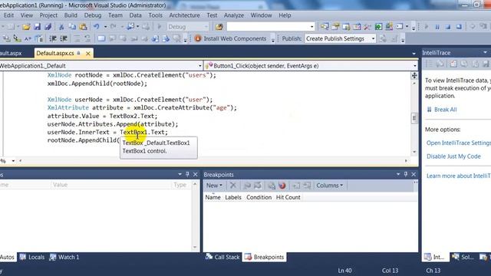Open the Debug menu
Screen dimensions: 491x276
coord(93,15)
